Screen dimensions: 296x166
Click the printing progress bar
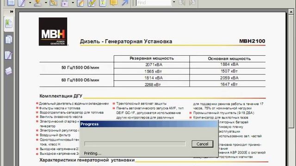pyautogui.click(x=135, y=144)
